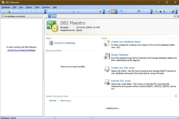179x119 pixels.
Task: Click the Design database diagram icon
Action: pos(107,56)
